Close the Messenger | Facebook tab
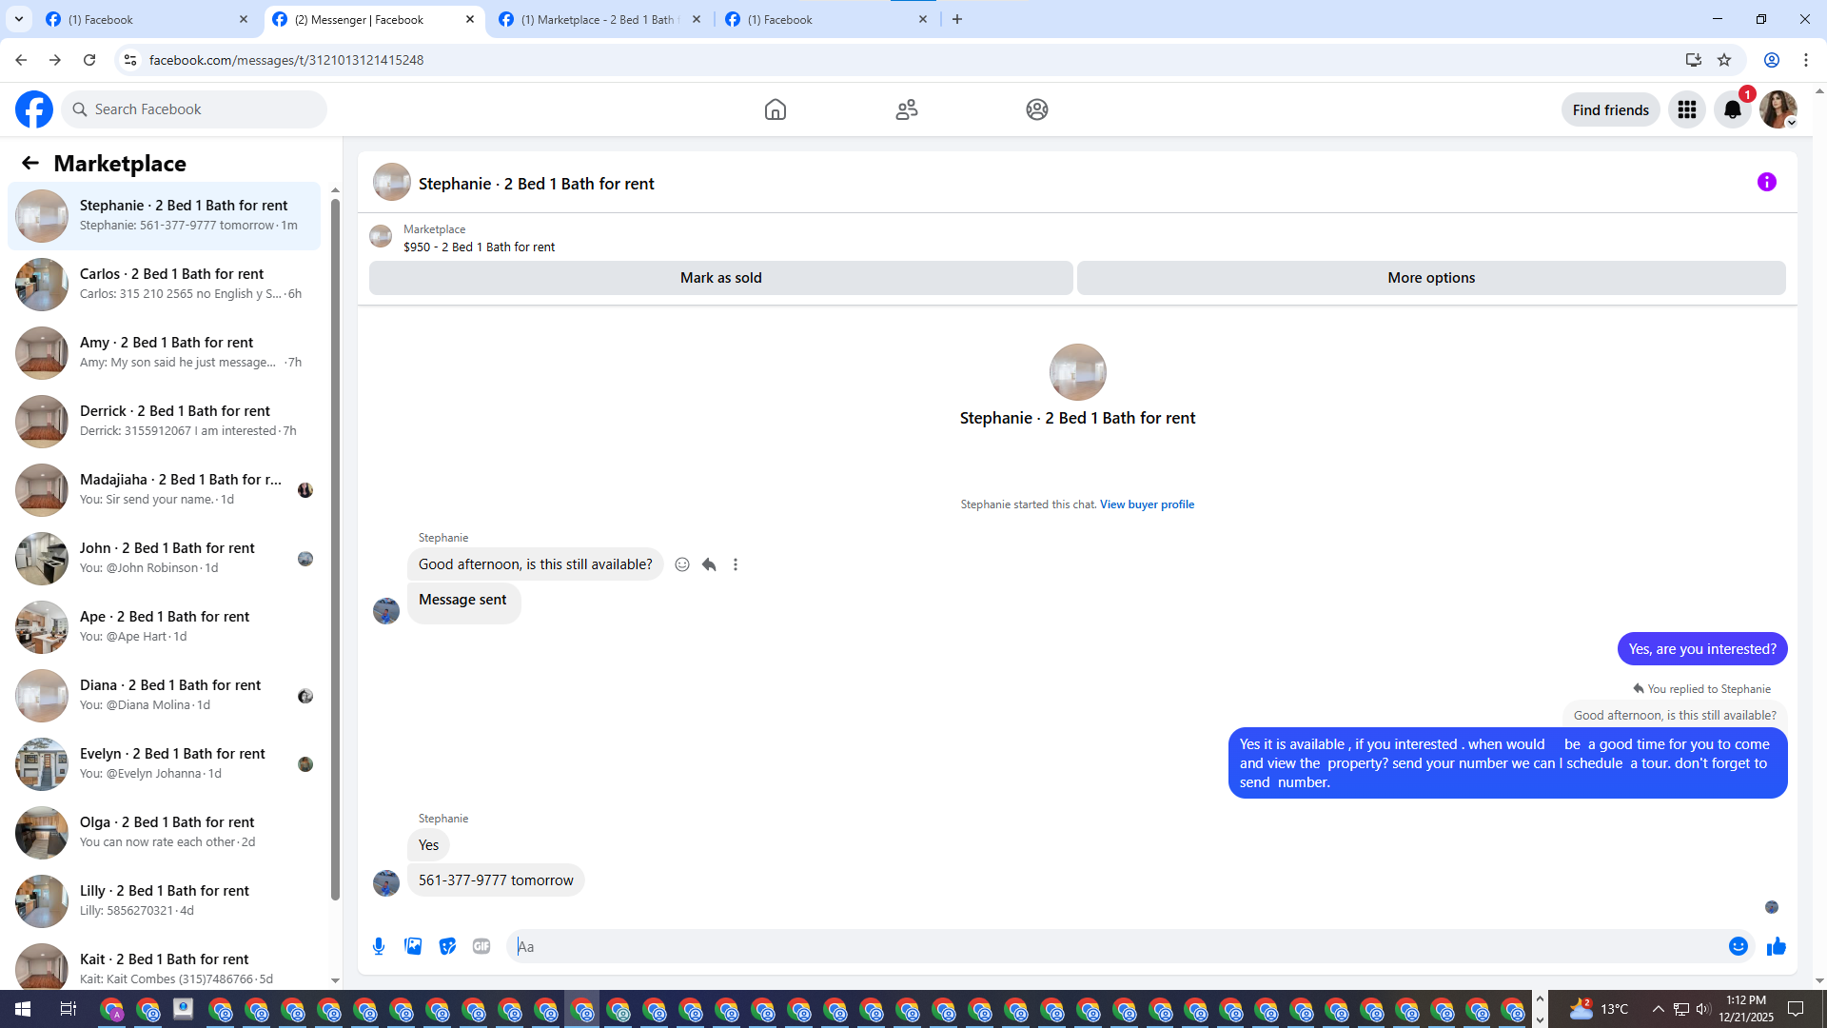The image size is (1827, 1028). [470, 19]
